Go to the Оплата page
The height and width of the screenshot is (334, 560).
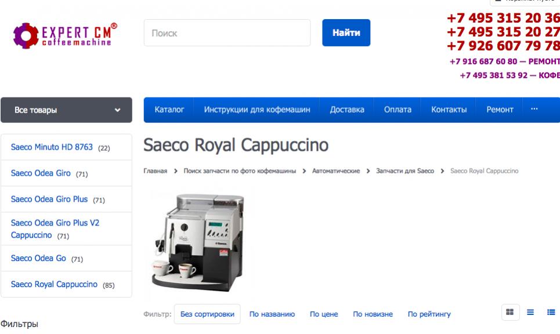[x=398, y=110]
